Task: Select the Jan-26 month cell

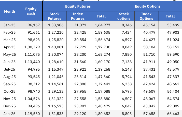Action: click(x=9, y=114)
